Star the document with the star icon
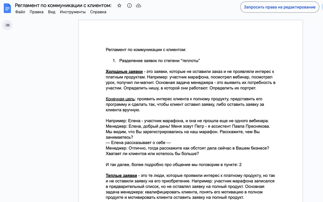This screenshot has height=202, width=323. (x=119, y=6)
